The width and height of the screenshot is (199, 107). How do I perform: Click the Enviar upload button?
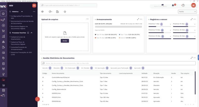65,41
